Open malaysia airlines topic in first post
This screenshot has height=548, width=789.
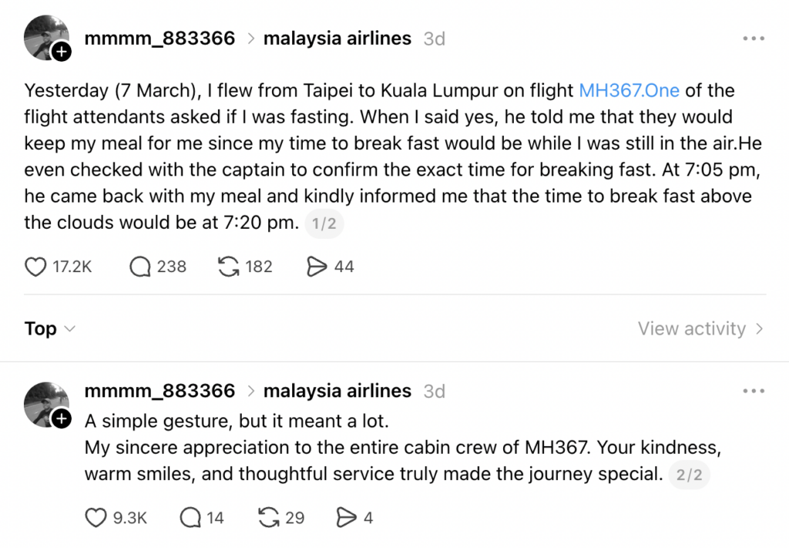click(x=337, y=39)
